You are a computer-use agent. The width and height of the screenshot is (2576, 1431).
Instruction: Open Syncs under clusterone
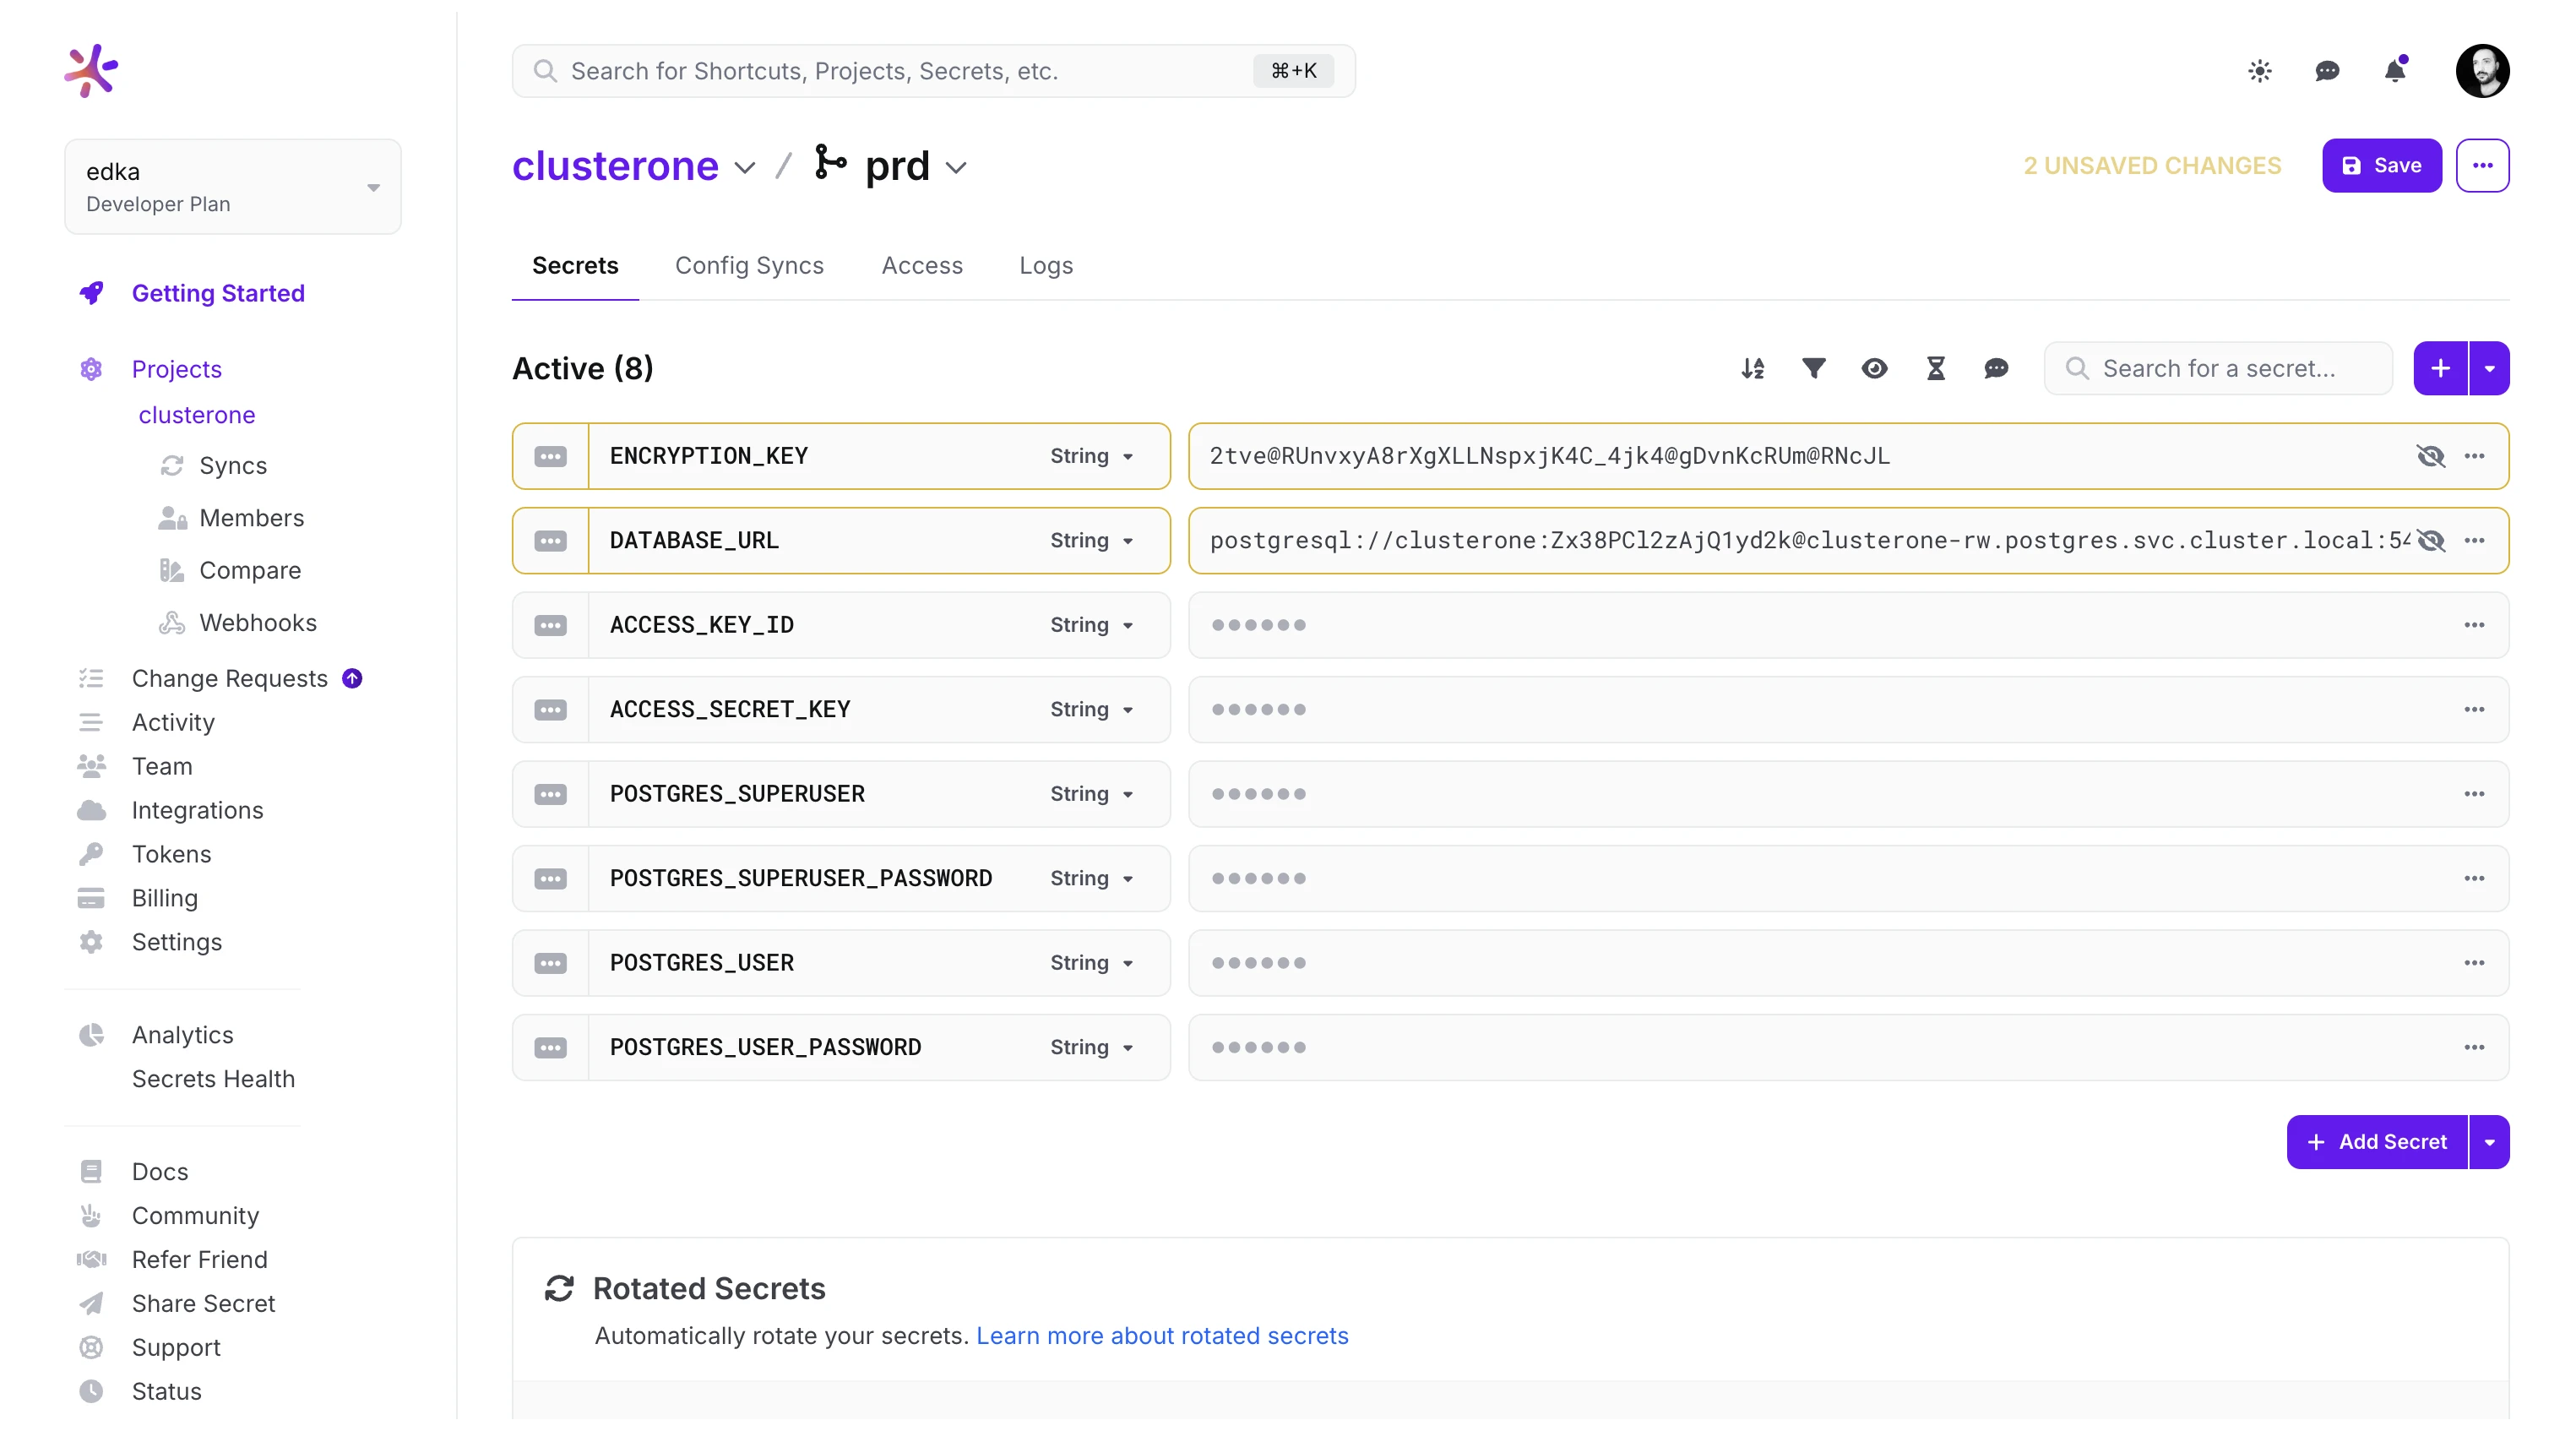pos(233,466)
